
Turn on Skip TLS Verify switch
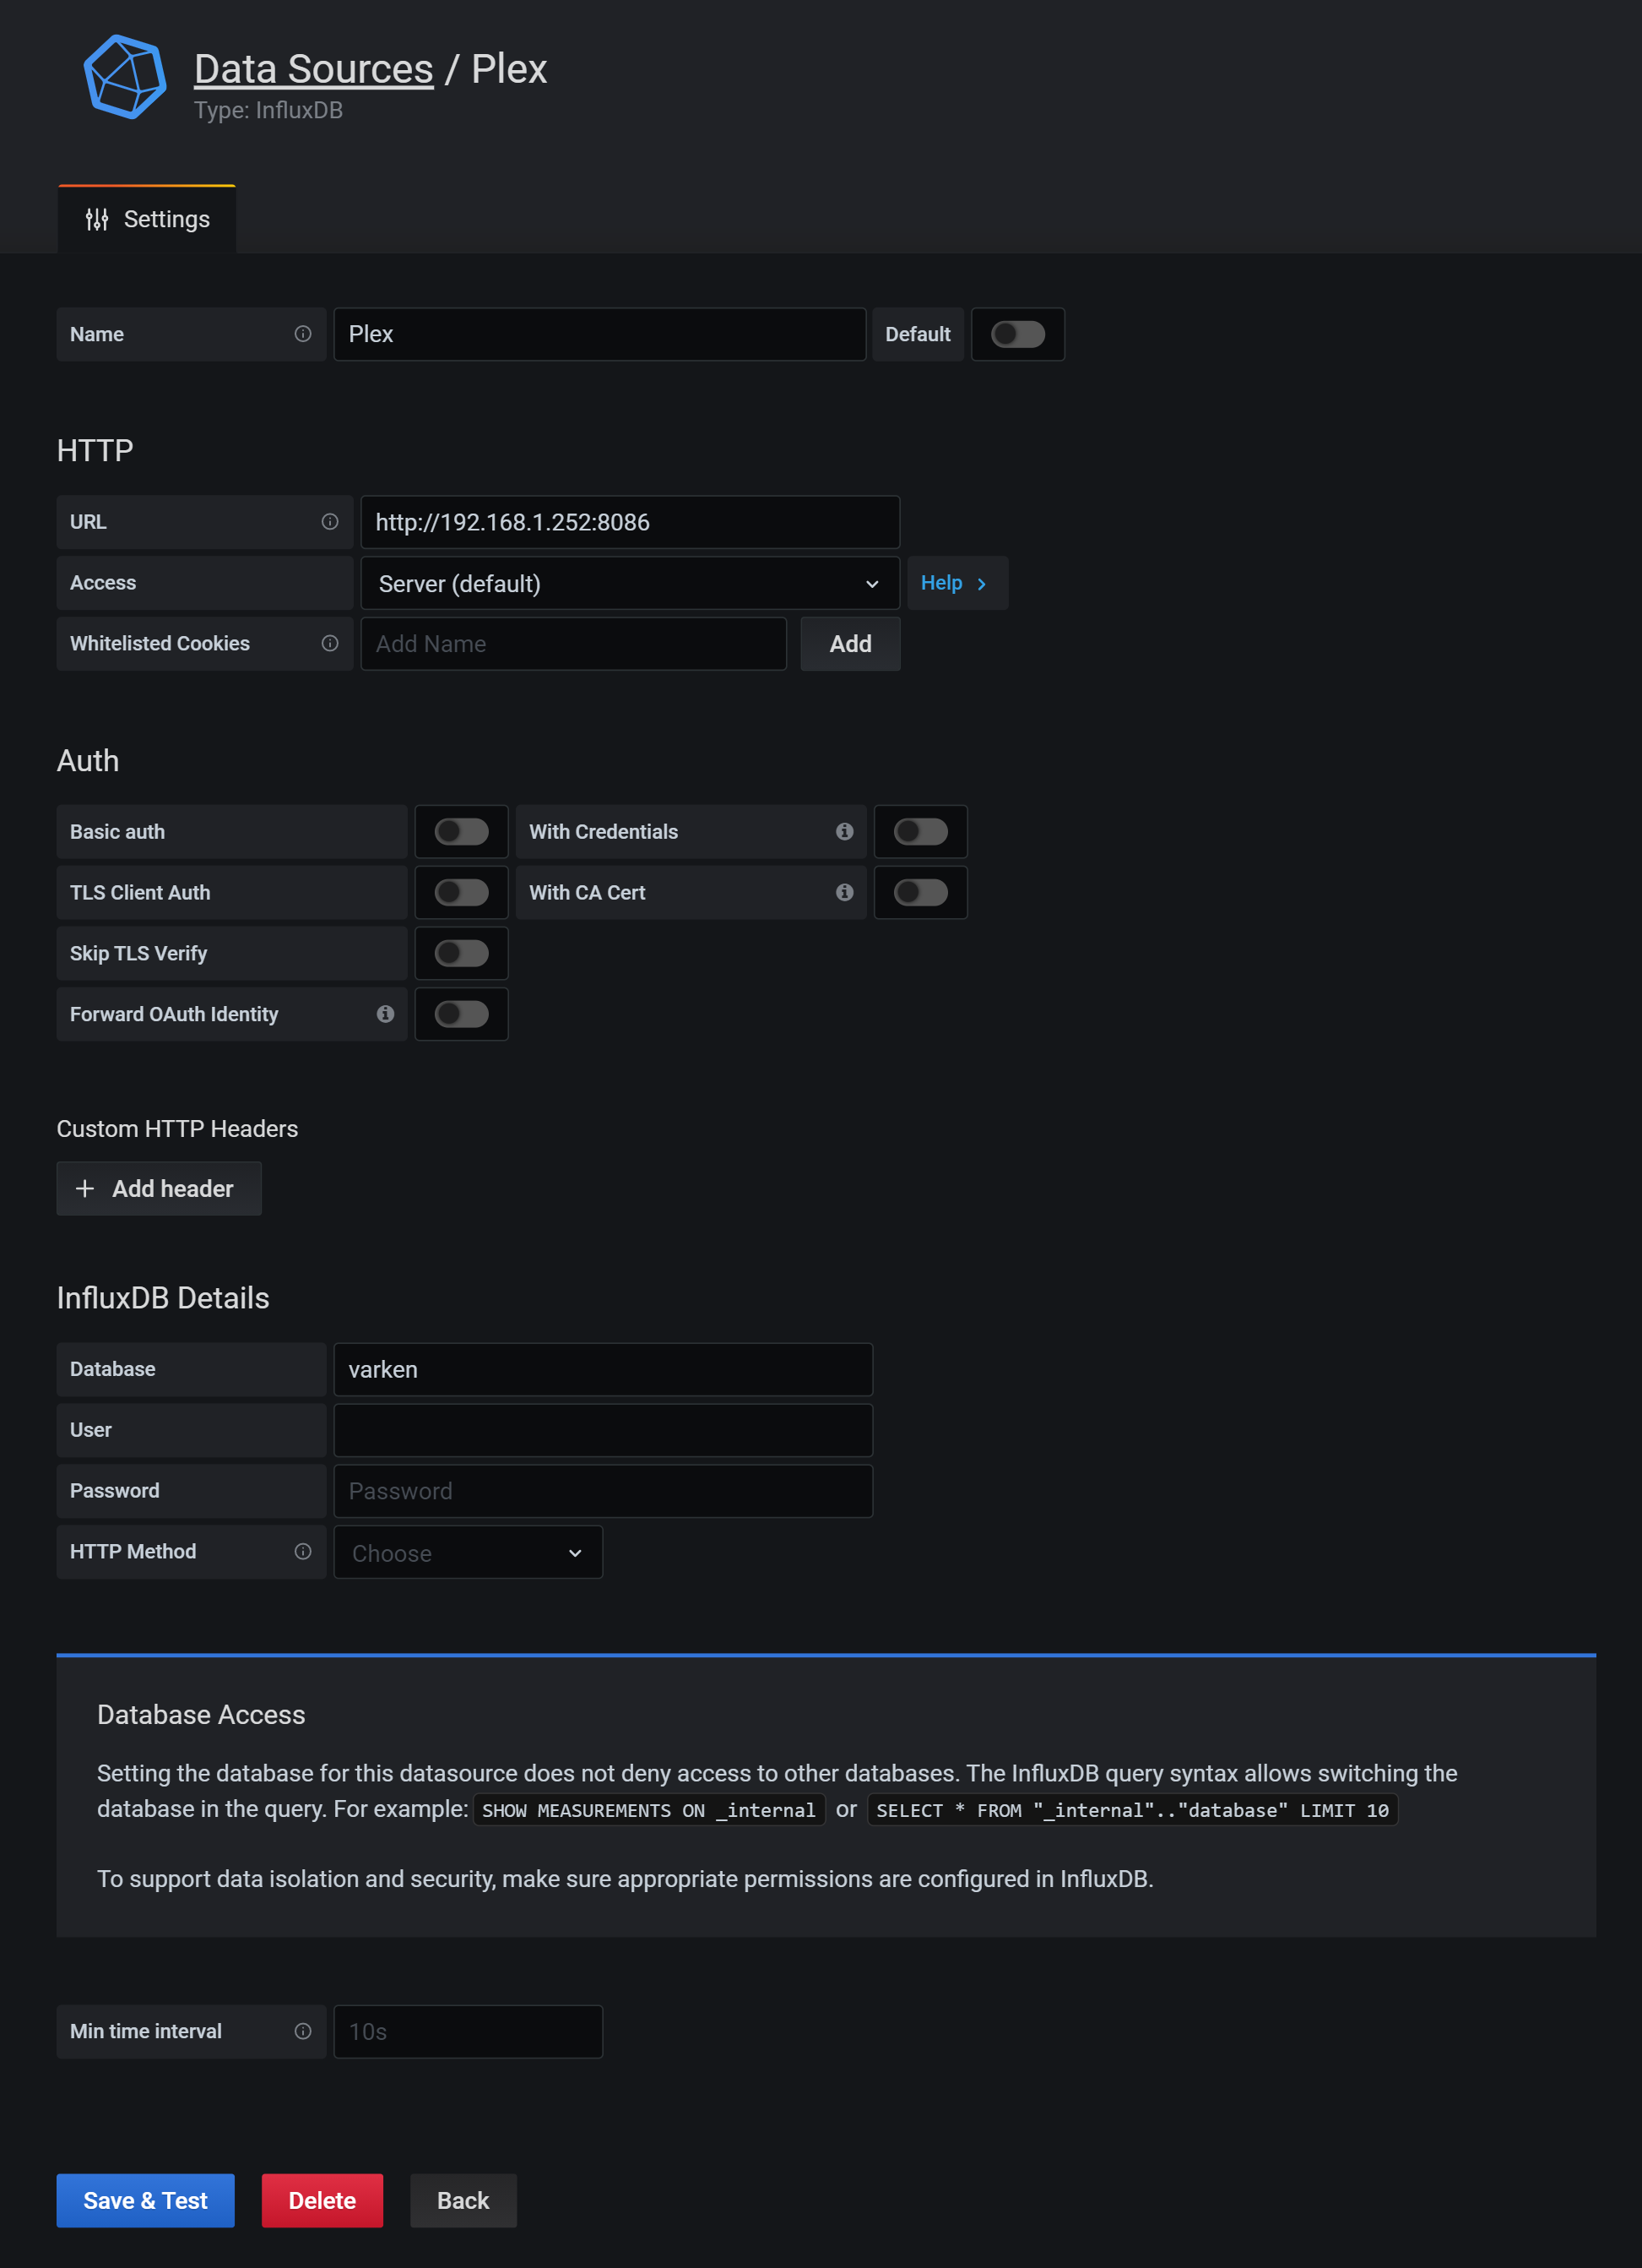click(462, 953)
